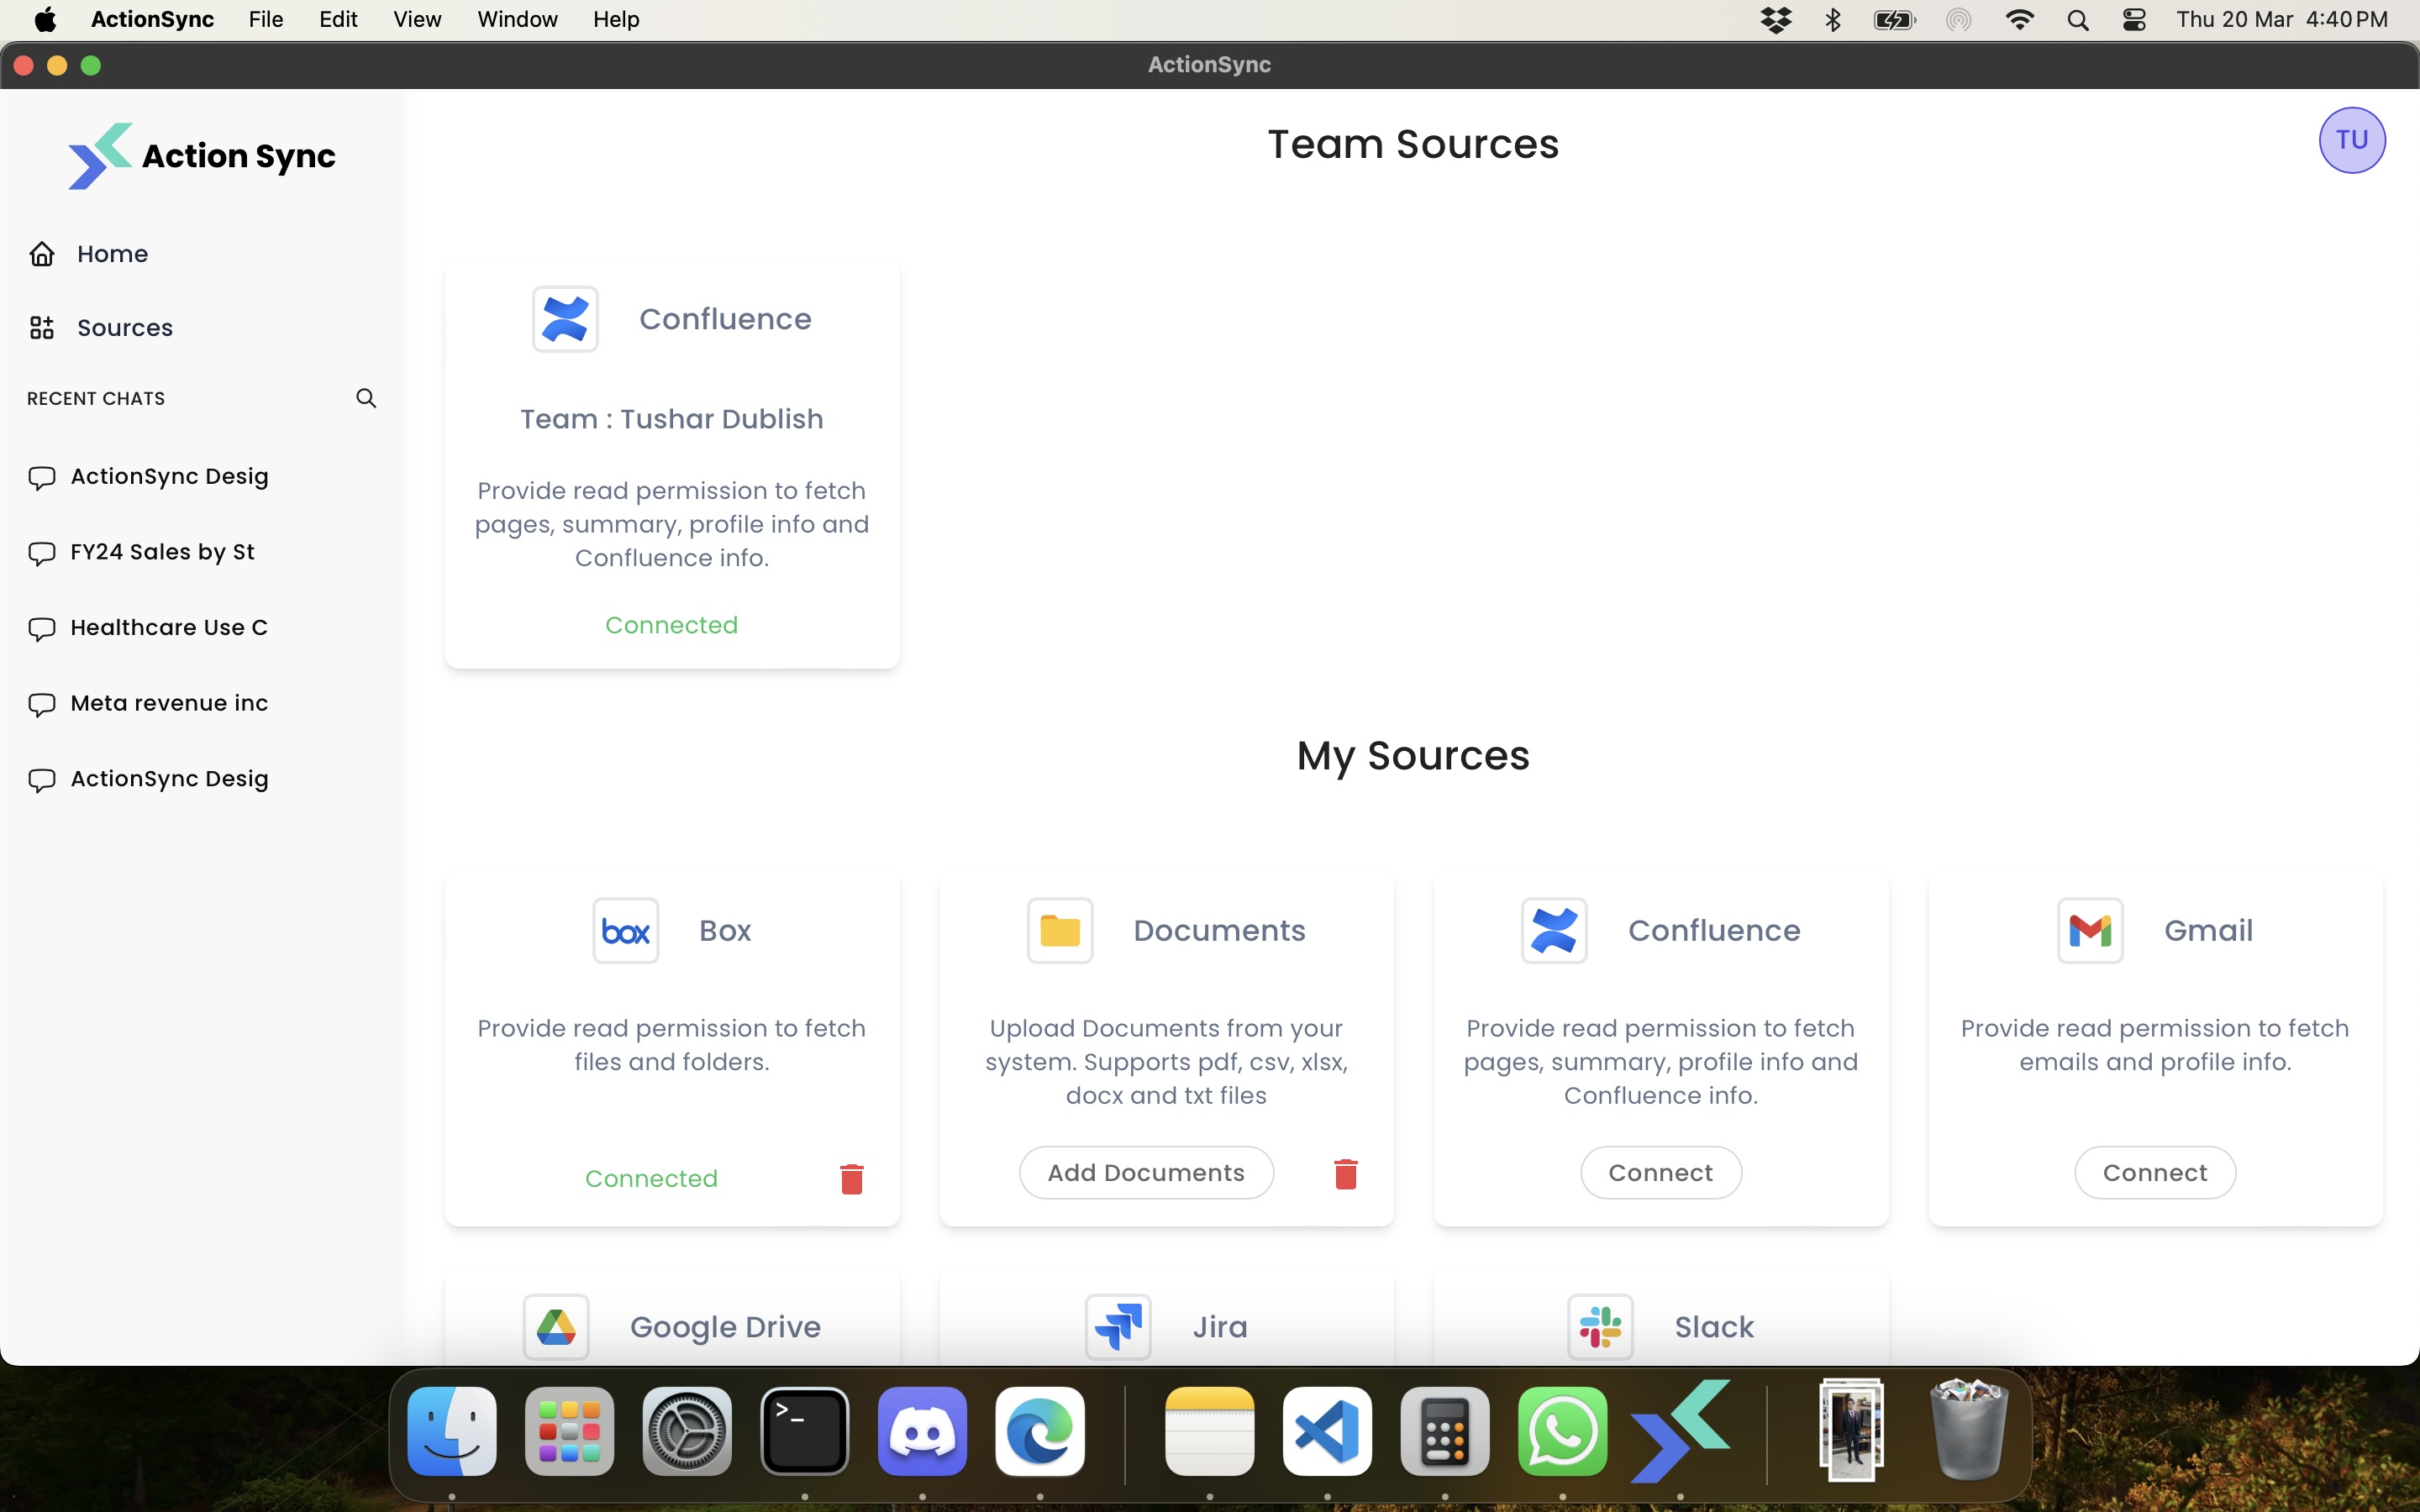This screenshot has width=2420, height=1512.
Task: Open the View menu in menu bar
Action: pyautogui.click(x=416, y=19)
